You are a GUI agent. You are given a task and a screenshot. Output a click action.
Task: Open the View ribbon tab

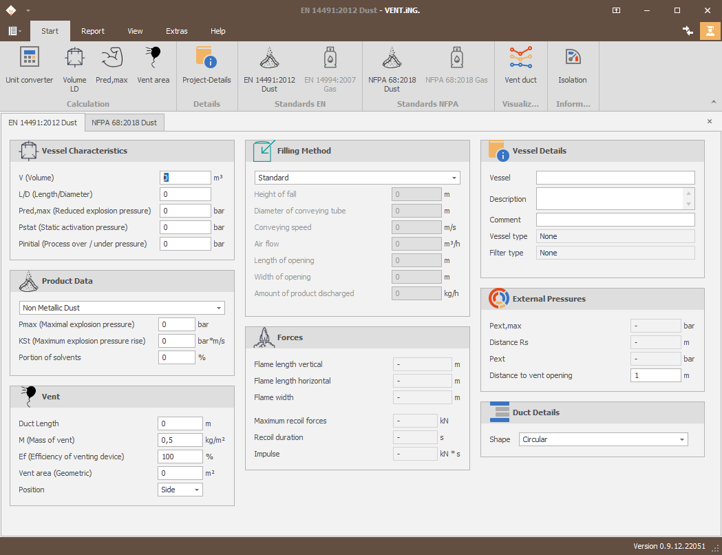135,31
